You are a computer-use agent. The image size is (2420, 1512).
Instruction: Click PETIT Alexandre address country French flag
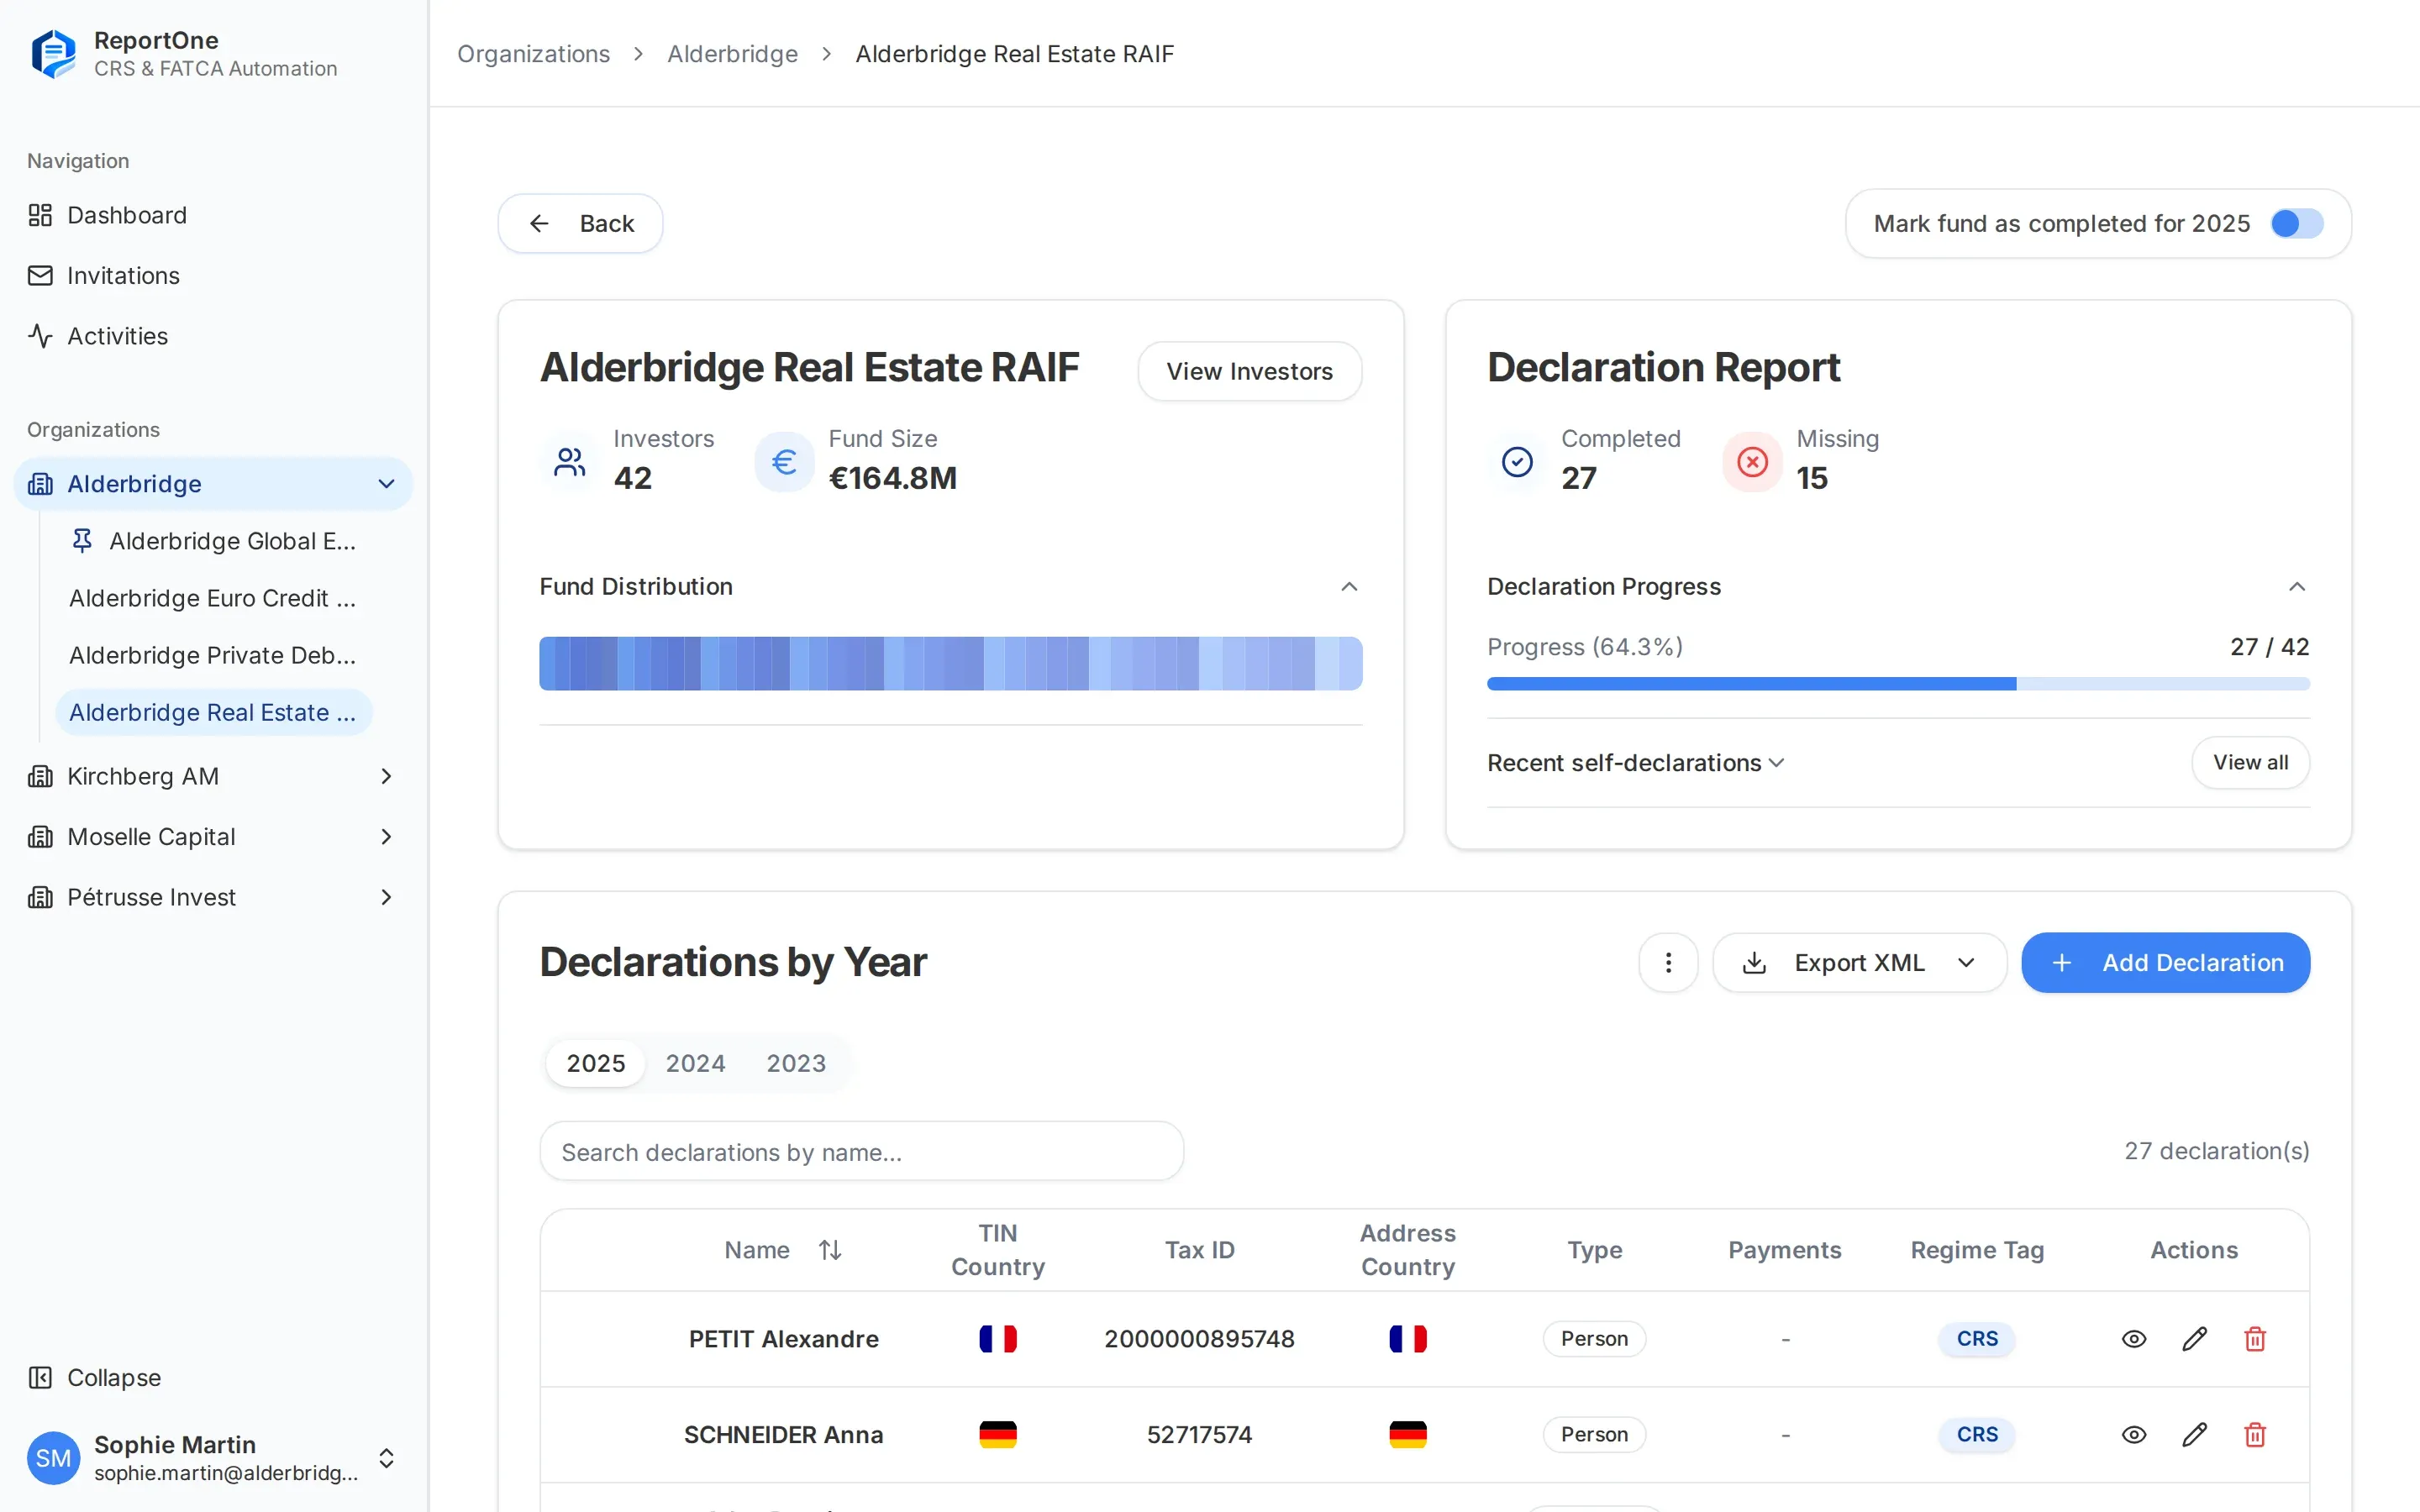pyautogui.click(x=1407, y=1339)
